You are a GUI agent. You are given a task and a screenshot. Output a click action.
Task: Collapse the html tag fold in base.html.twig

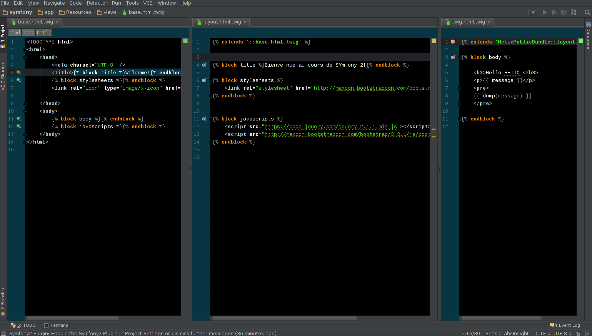25,50
